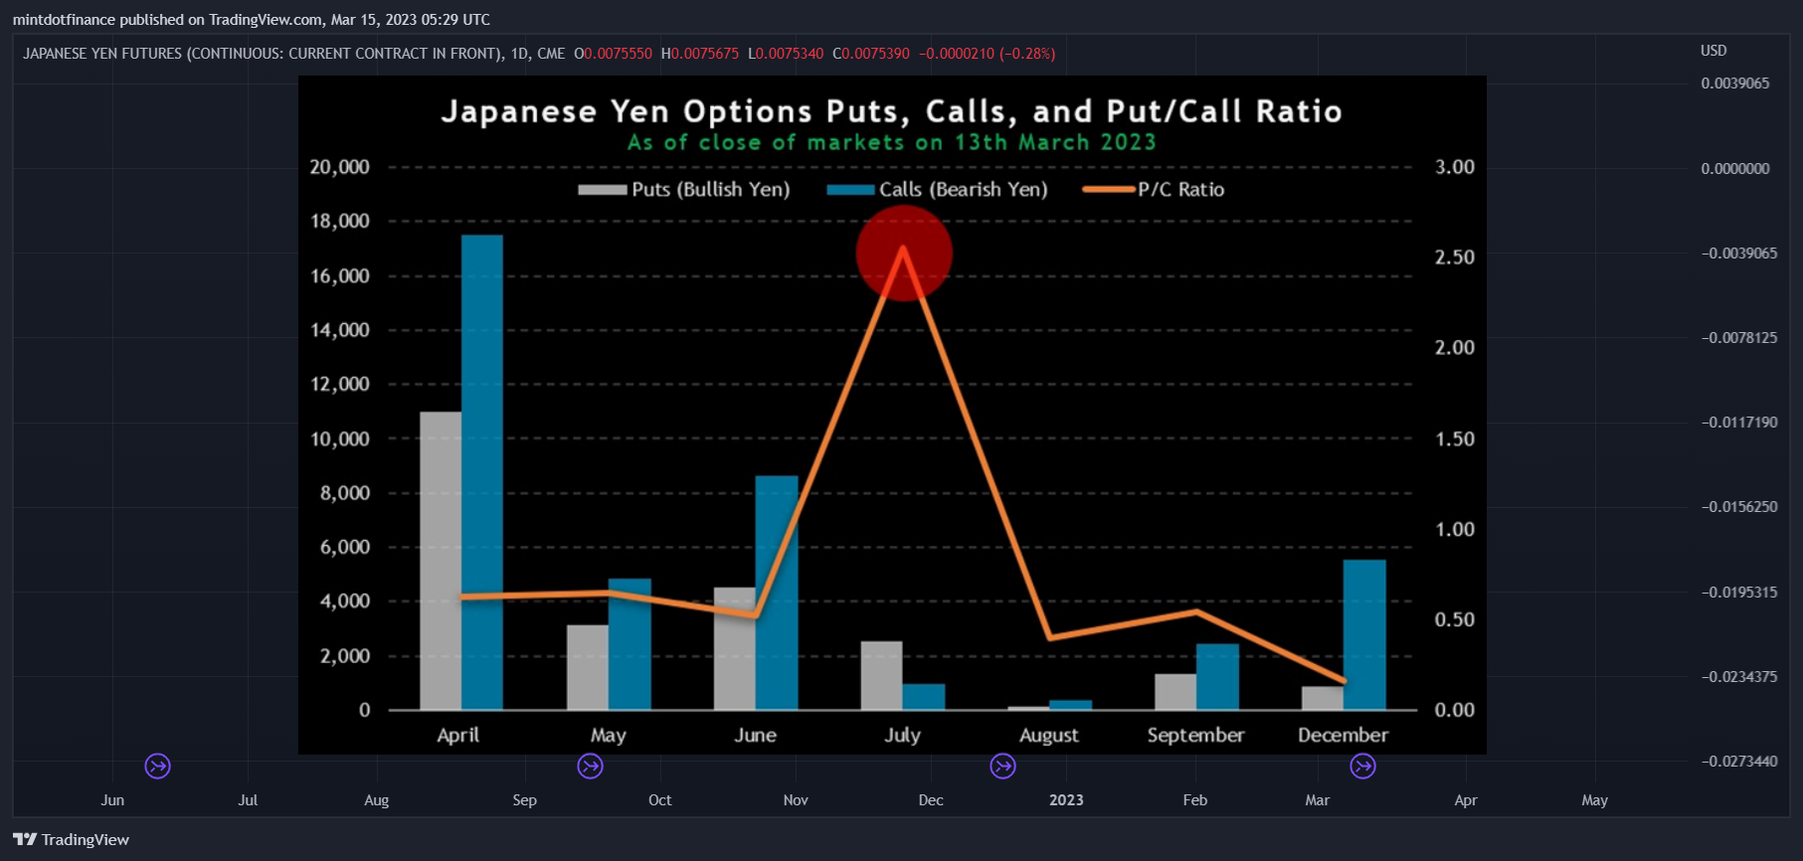The width and height of the screenshot is (1803, 861).
Task: Click the May time axis label beside Apr
Action: click(x=1595, y=800)
